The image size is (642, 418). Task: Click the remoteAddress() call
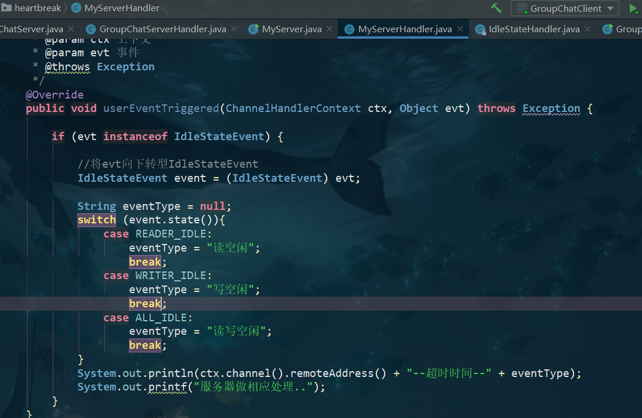[338, 373]
